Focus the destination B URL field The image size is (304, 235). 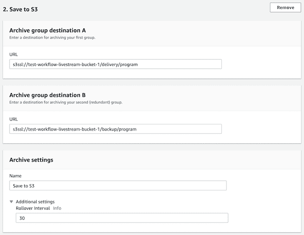[115, 129]
